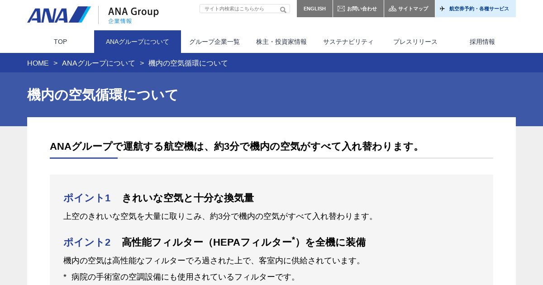
Task: Open 株主・投資家情報 in the navigation
Action: coord(281,42)
